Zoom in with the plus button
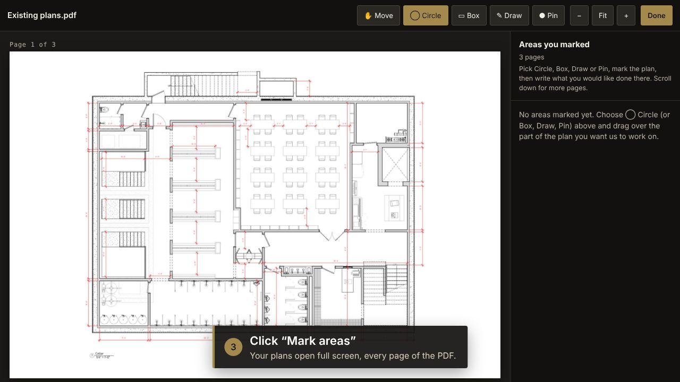This screenshot has width=680, height=382. 626,15
